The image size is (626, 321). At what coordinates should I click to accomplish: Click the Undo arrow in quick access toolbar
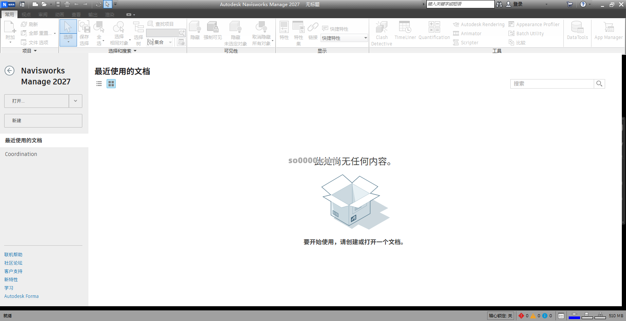76,4
